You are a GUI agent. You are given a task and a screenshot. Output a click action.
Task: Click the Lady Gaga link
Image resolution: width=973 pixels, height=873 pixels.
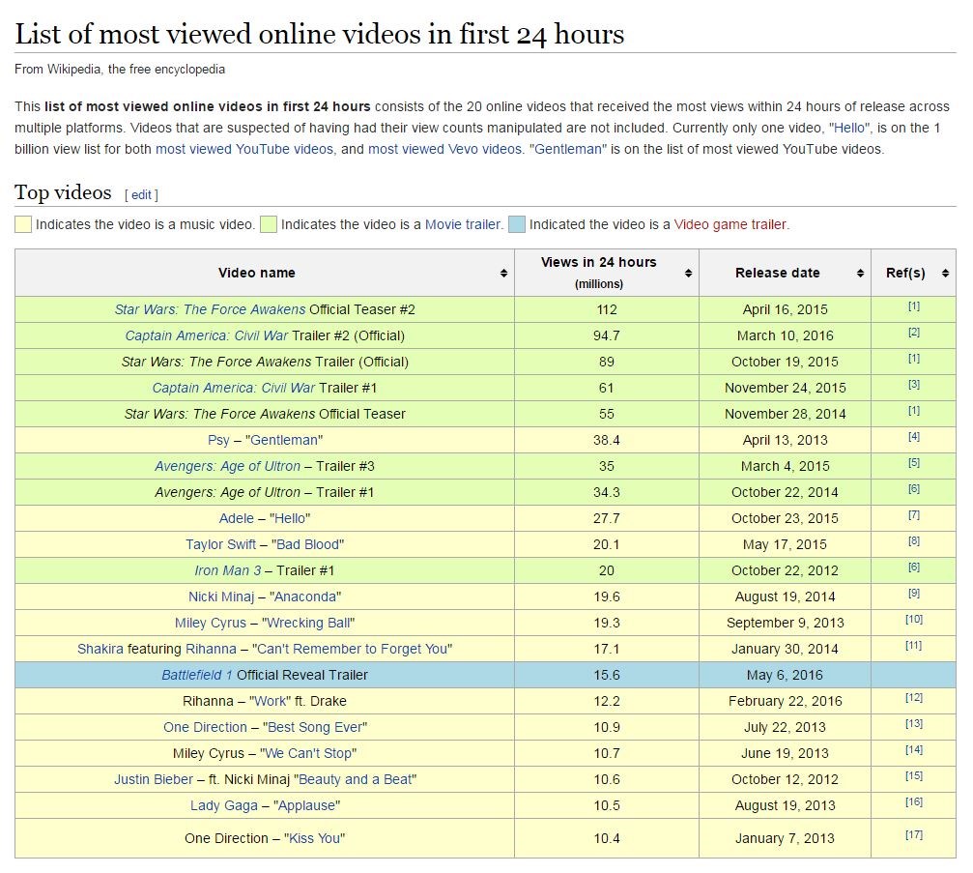coord(224,804)
